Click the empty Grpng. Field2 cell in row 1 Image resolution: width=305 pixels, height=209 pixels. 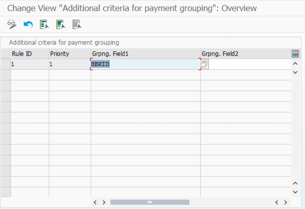250,64
